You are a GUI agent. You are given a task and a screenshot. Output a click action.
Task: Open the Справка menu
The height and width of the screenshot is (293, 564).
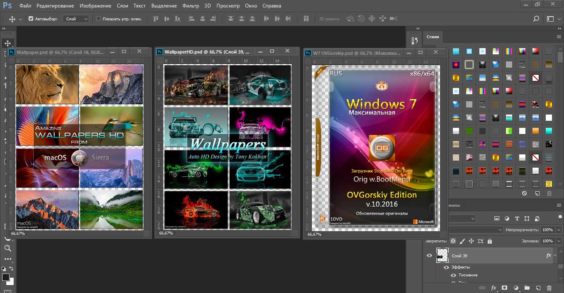coord(272,6)
